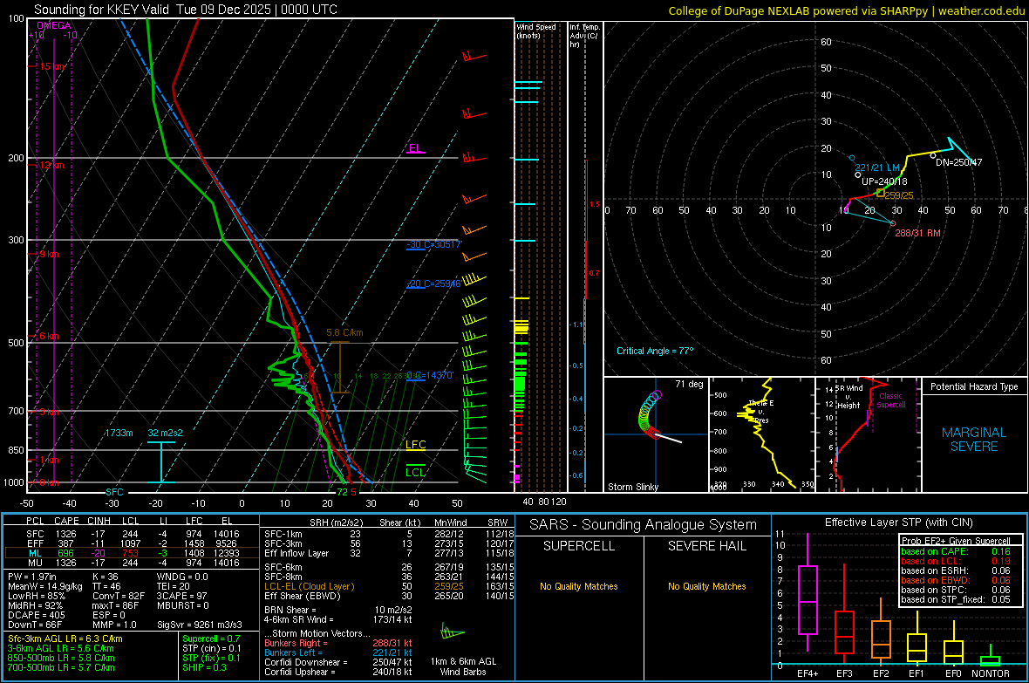
Task: Select the magenta EL level label
Action: (415, 147)
